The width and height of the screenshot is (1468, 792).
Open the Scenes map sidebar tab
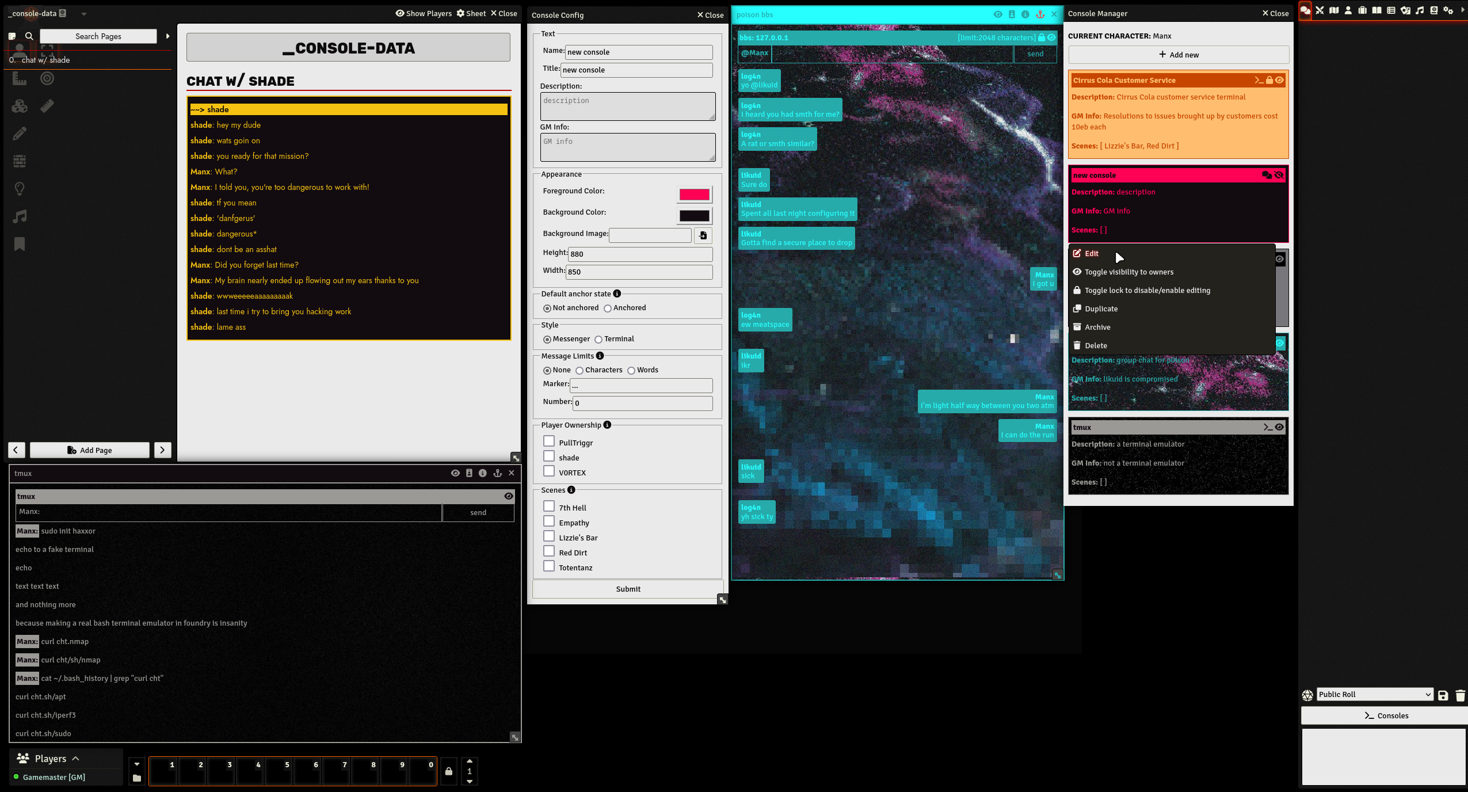coord(1334,10)
